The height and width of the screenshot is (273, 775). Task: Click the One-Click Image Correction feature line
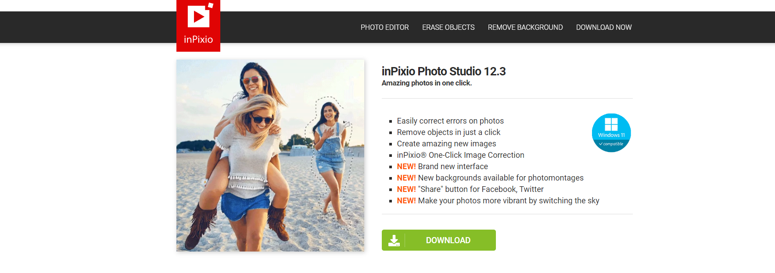tap(460, 155)
